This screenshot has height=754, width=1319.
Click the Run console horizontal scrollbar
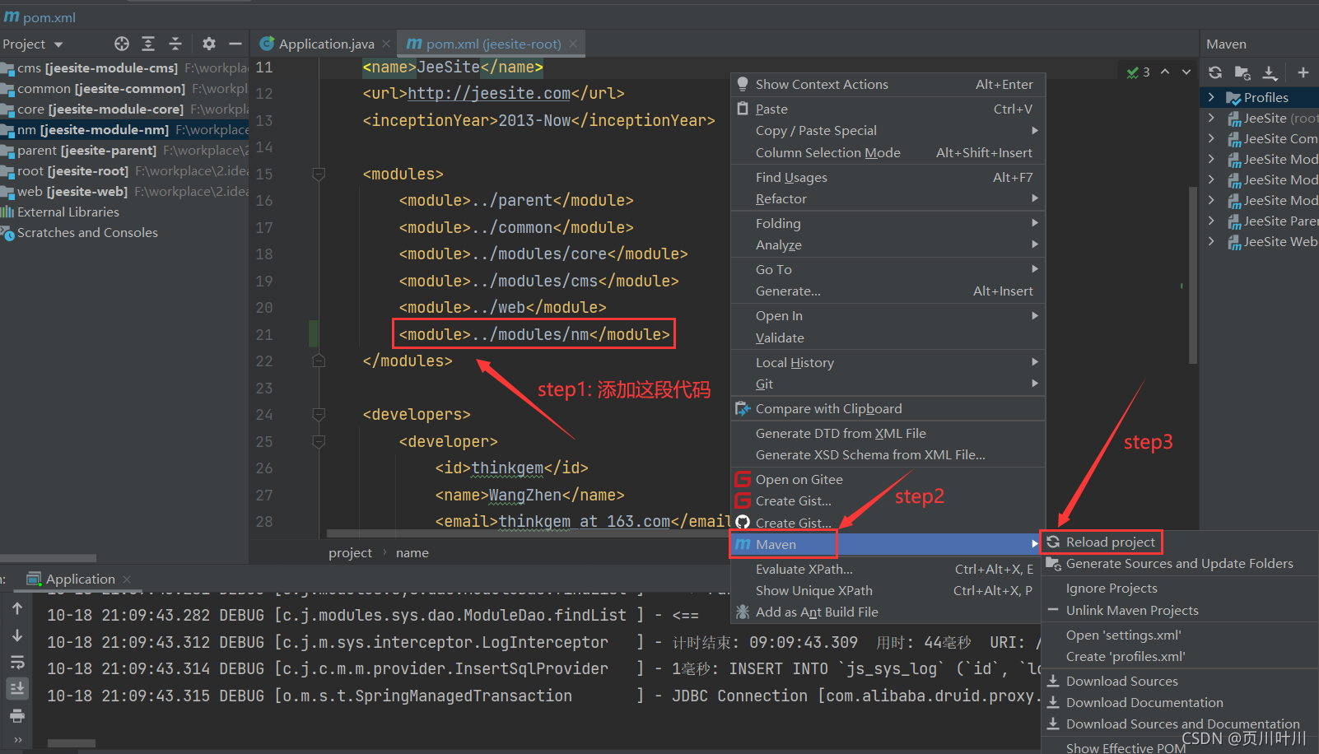point(72,742)
